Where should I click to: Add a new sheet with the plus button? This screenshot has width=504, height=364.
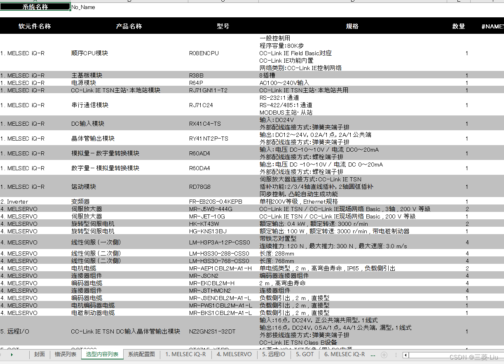pyautogui.click(x=384, y=355)
